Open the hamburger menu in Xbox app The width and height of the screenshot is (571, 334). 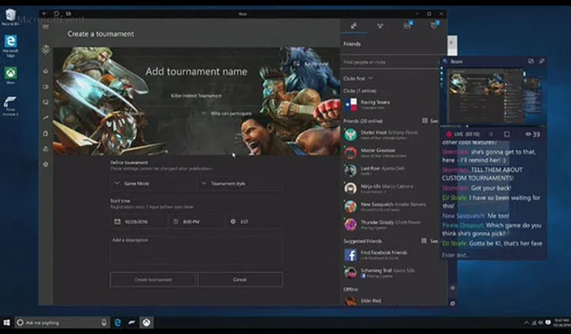click(x=45, y=27)
